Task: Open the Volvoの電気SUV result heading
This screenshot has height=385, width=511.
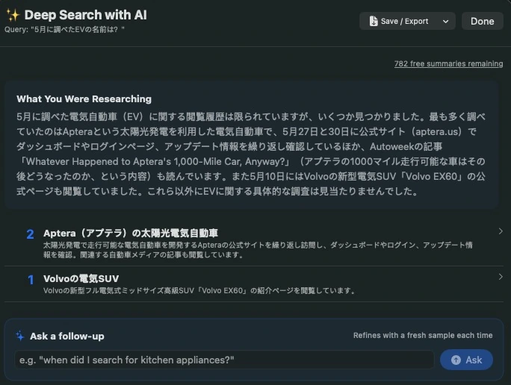Action: coord(81,278)
